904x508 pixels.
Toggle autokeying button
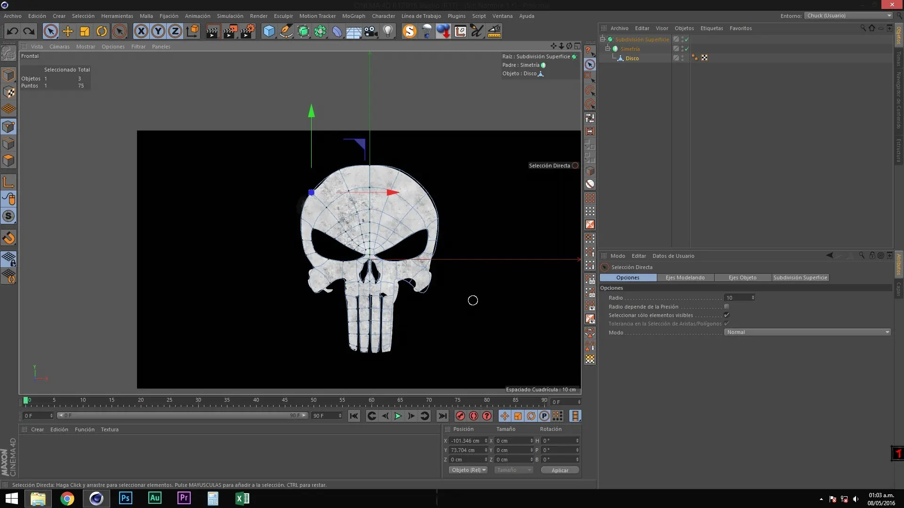474,416
